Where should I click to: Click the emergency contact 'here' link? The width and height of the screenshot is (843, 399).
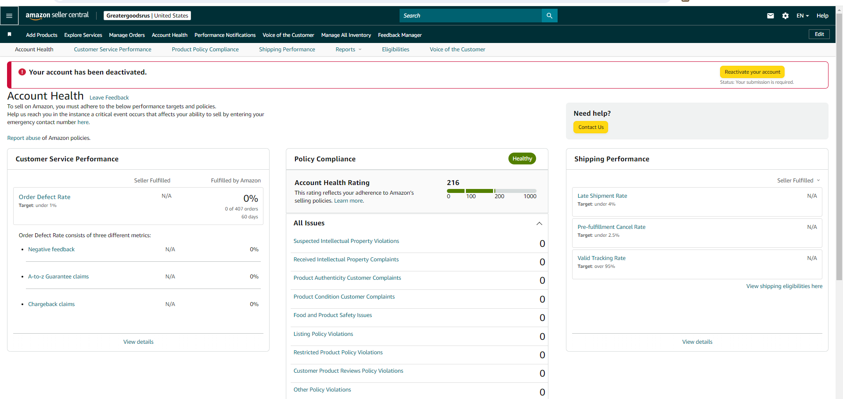pos(83,122)
